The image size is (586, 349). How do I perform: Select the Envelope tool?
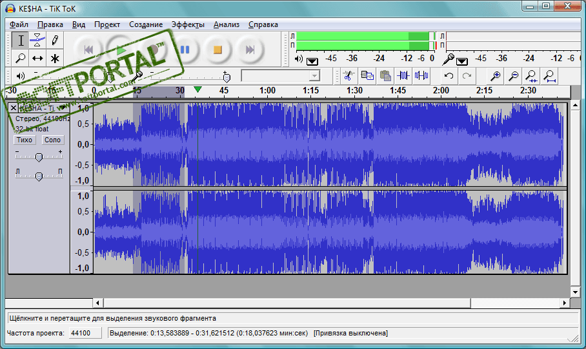(x=37, y=41)
